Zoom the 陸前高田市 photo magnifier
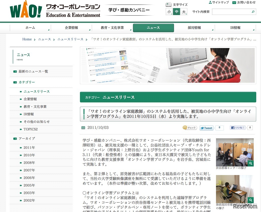This screenshot has height=212, width=261. (250, 200)
